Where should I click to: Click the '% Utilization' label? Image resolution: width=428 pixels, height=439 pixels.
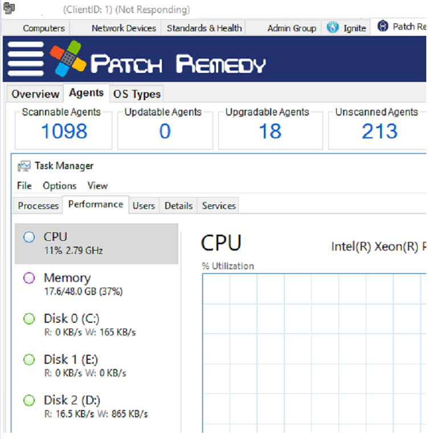point(228,266)
